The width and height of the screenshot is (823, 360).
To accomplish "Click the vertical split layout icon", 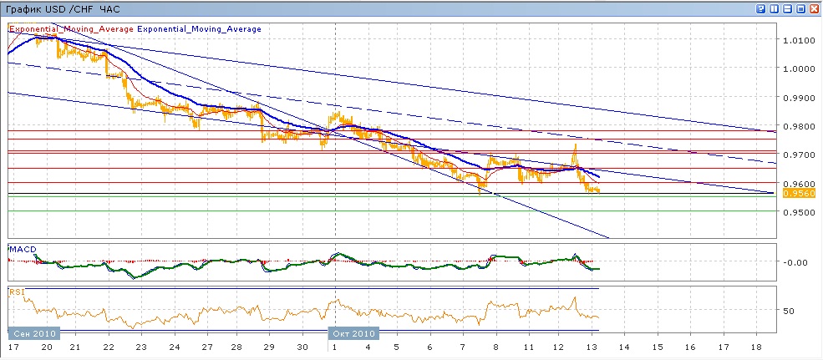I will point(774,8).
